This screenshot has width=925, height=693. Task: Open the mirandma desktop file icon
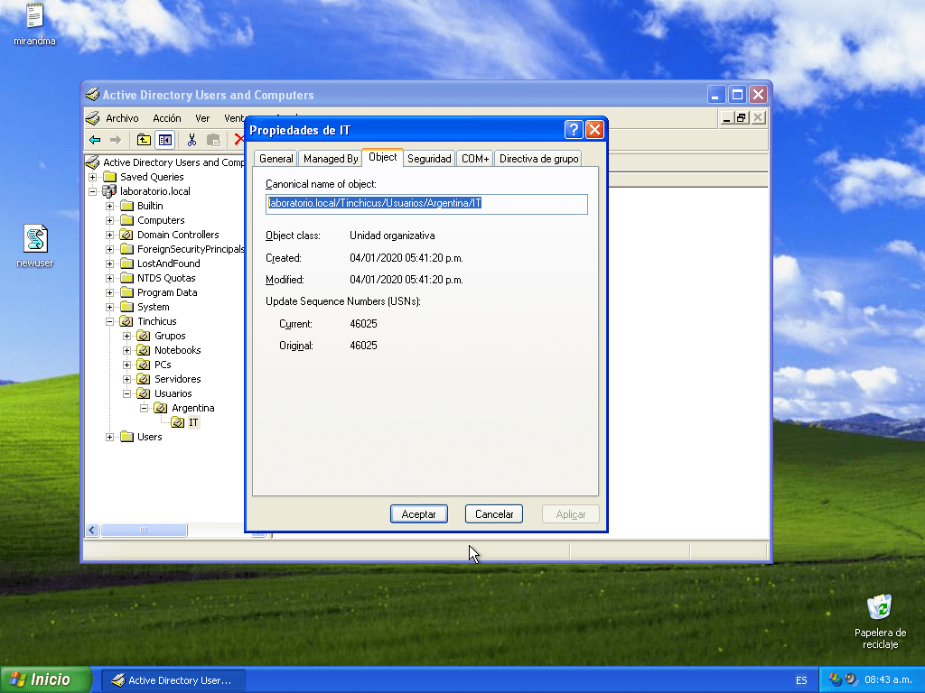coord(34,17)
